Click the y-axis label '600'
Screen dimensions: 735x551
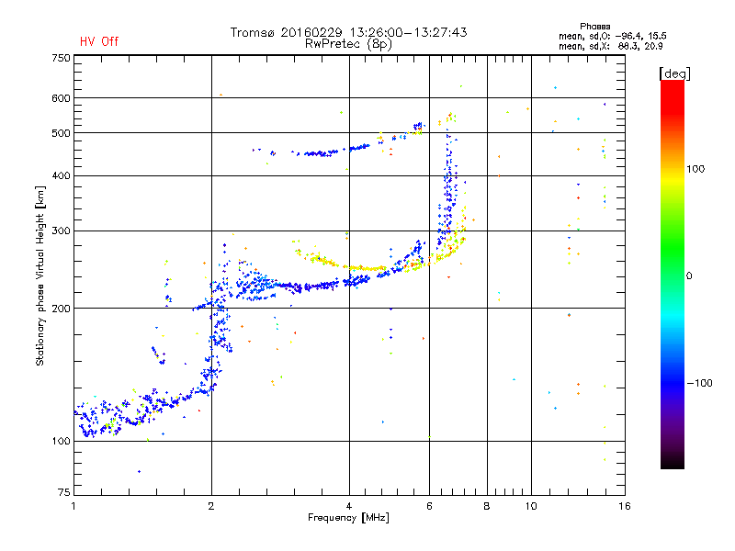(x=61, y=98)
